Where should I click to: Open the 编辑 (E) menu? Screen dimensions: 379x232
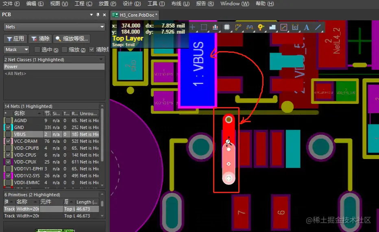(35, 4)
